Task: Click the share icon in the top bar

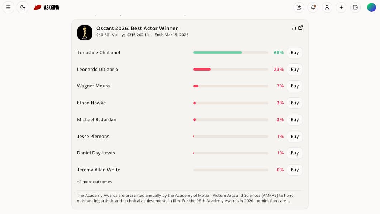Action: 299,7
